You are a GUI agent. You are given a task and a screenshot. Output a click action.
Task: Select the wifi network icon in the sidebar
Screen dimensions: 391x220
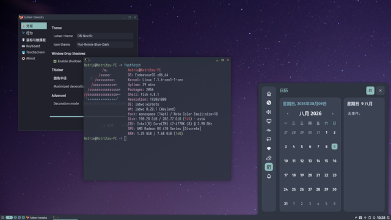pyautogui.click(x=269, y=148)
